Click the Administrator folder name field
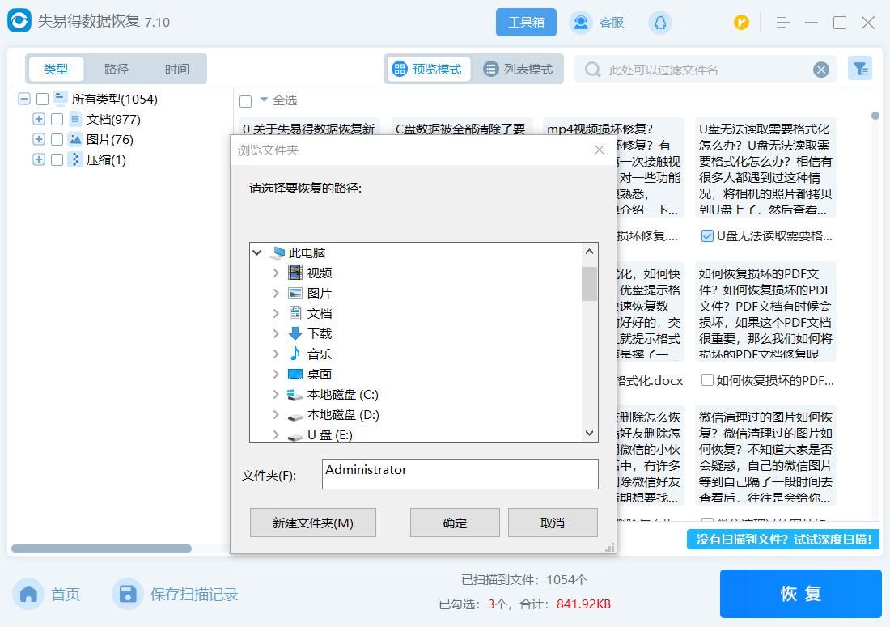 (x=460, y=474)
